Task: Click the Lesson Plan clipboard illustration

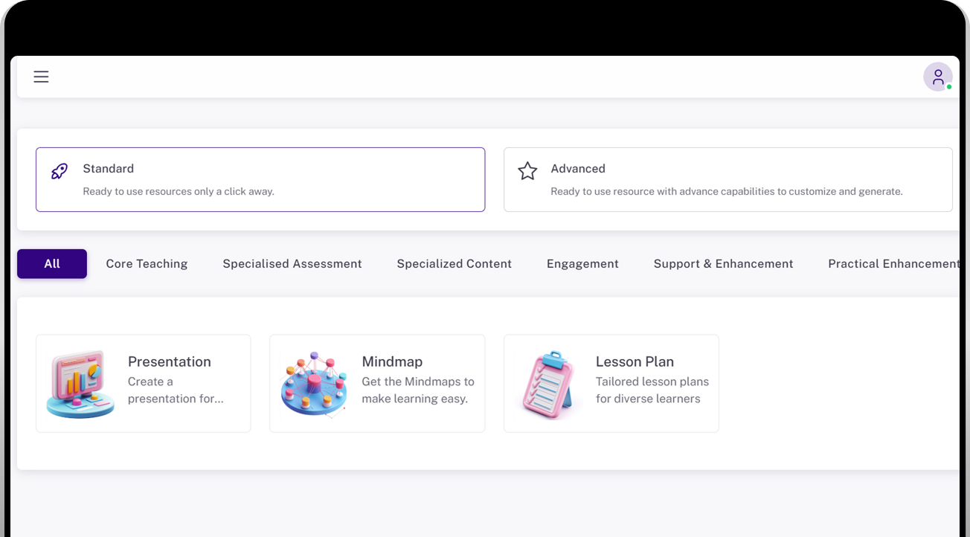Action: click(549, 384)
